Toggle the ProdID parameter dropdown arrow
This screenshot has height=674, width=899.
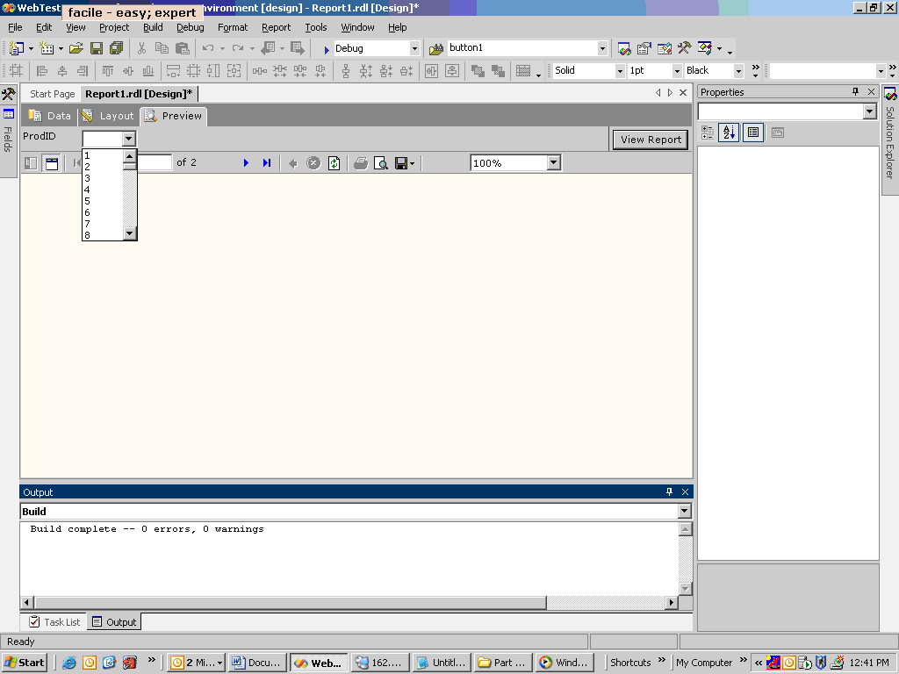tap(128, 139)
